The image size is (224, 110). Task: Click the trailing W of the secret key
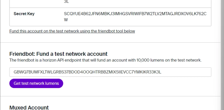point(66,20)
